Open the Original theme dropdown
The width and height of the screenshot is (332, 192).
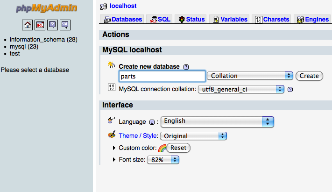(x=193, y=136)
